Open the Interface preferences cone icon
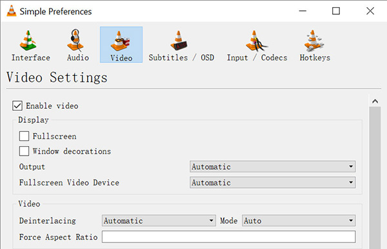 pyautogui.click(x=28, y=41)
